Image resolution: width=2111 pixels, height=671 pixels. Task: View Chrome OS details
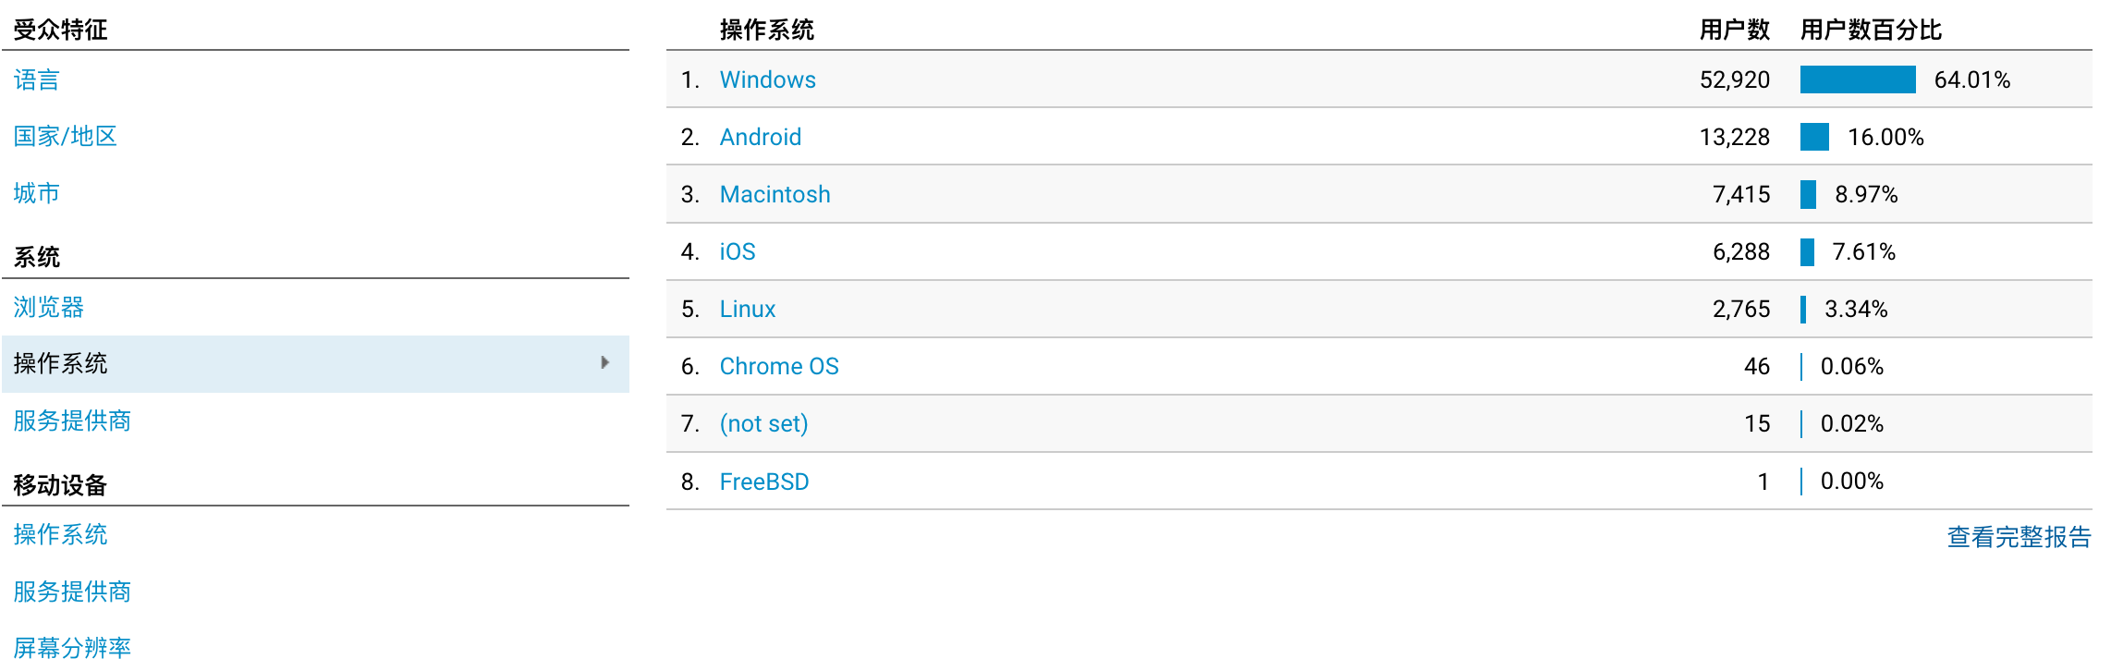tap(778, 367)
